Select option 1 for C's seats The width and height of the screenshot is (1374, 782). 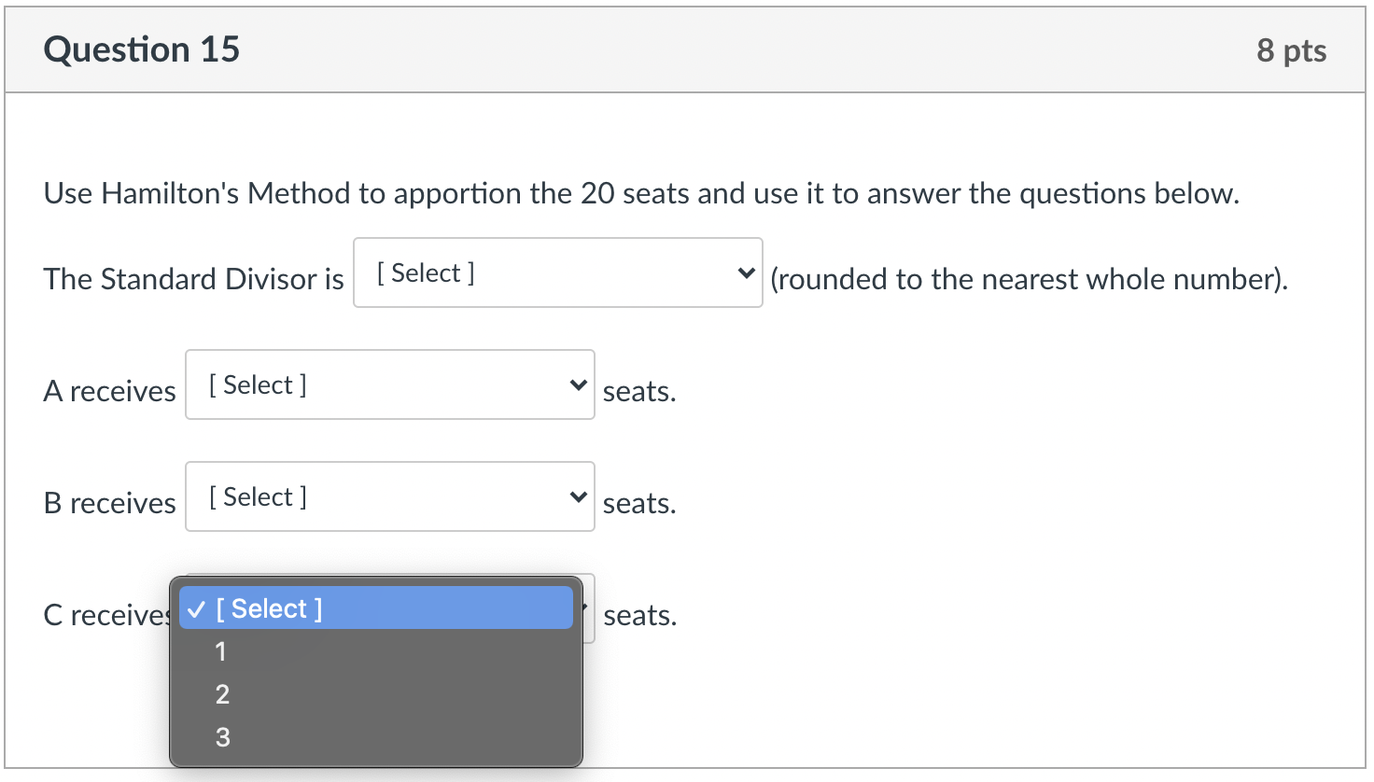(221, 651)
